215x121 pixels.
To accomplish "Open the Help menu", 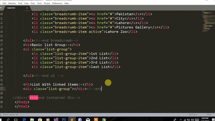I will pos(67,3).
